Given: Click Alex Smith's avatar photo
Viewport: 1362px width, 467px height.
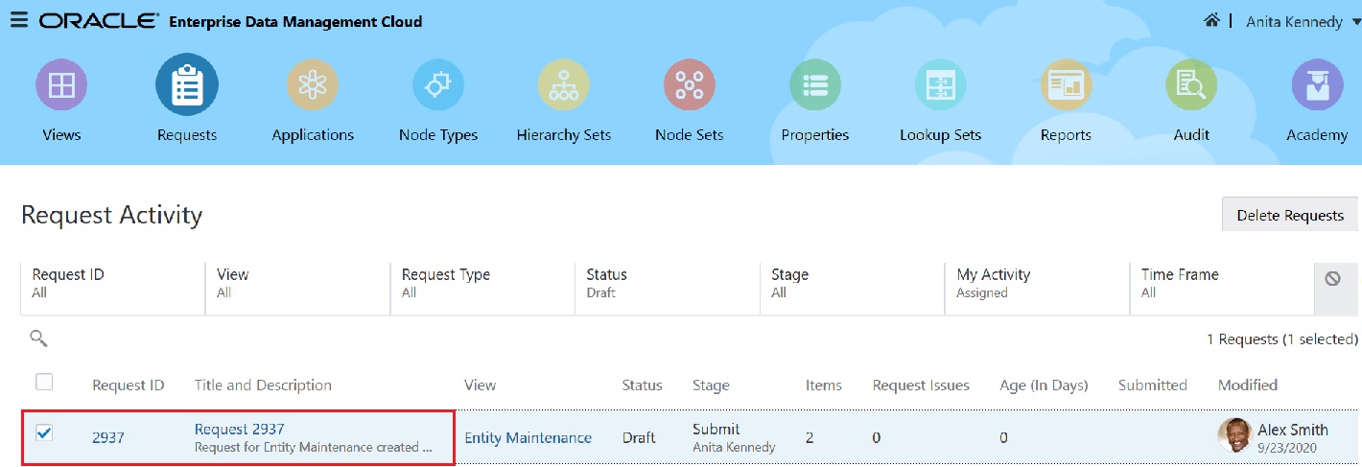Looking at the screenshot, I should tap(1235, 436).
